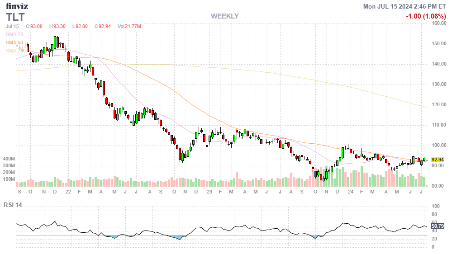Click the red -1.00 (1.06%) price change
The width and height of the screenshot is (452, 254).
(425, 16)
